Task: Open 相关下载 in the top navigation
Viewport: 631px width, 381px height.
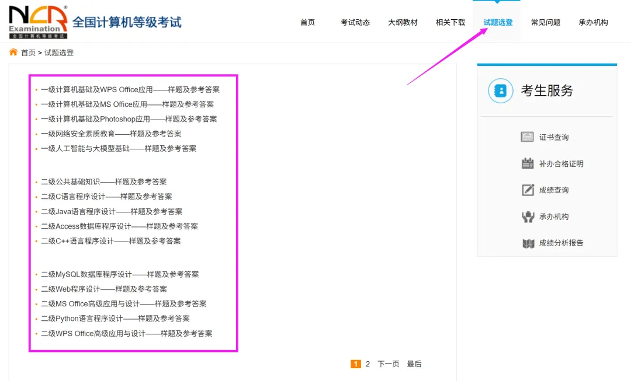Action: [x=450, y=23]
